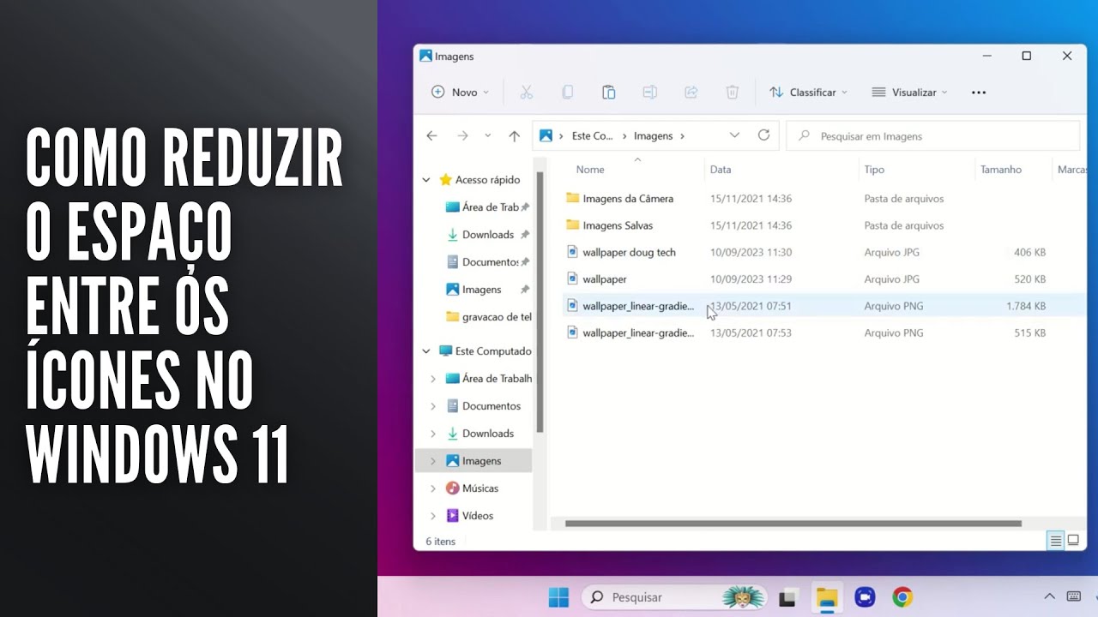Viewport: 1098px width, 617px height.
Task: Click the touch keyboard tray icon
Action: (1073, 596)
